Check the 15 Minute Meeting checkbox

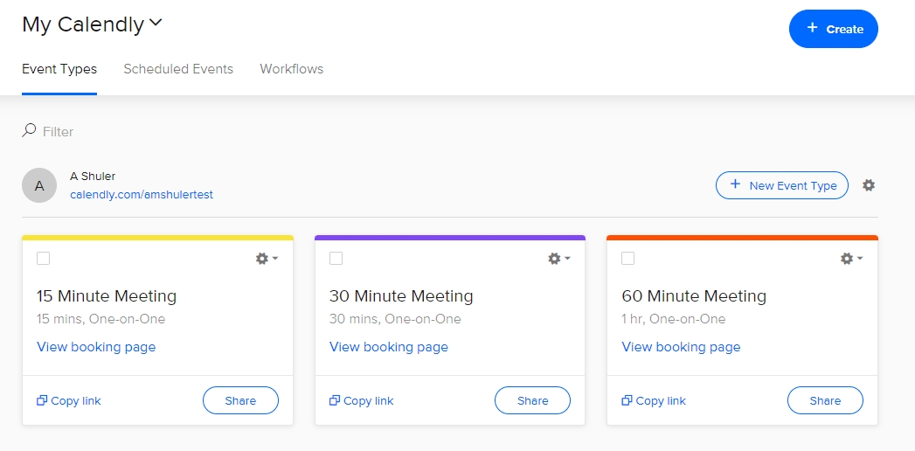pos(43,258)
